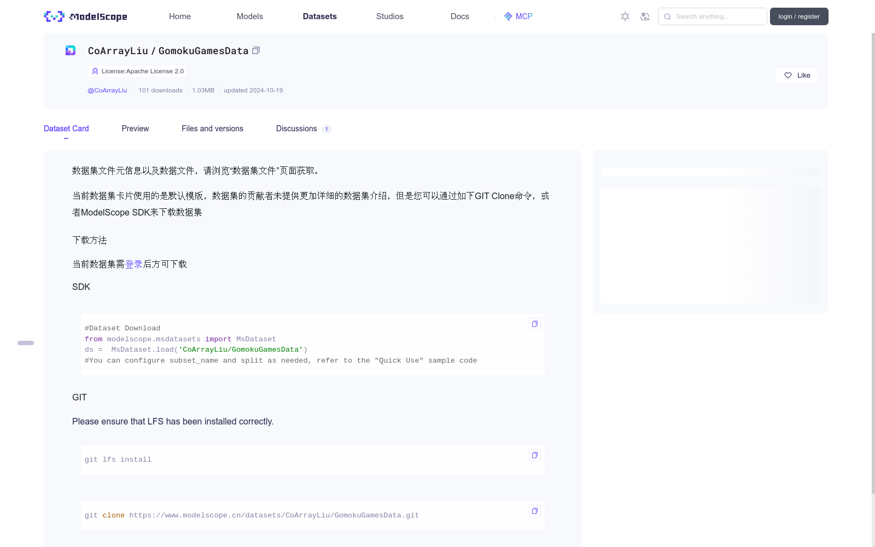Click 'Please ensure that LFS' sentence
Image resolution: width=875 pixels, height=547 pixels.
[x=173, y=421]
